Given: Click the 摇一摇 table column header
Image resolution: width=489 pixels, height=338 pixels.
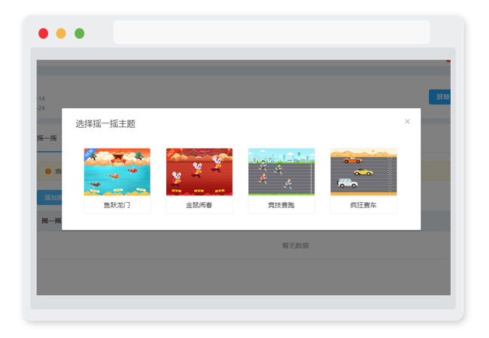Looking at the screenshot, I should (51, 221).
